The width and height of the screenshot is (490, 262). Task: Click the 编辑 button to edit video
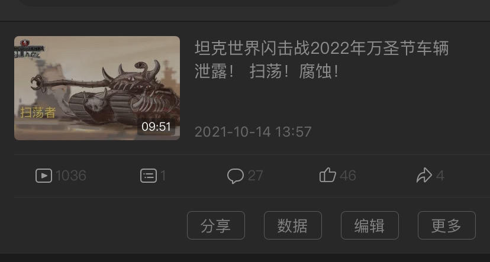pyautogui.click(x=370, y=225)
